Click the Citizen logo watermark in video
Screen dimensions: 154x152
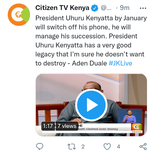click(137, 127)
